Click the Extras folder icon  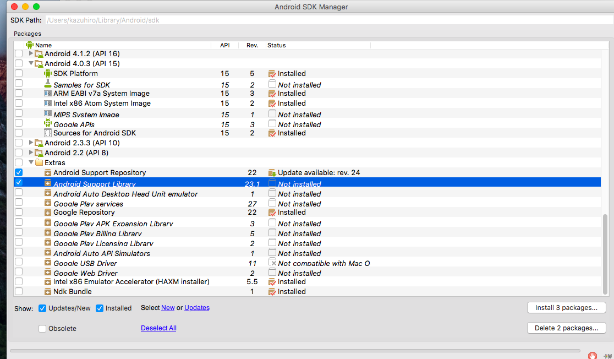(x=40, y=162)
